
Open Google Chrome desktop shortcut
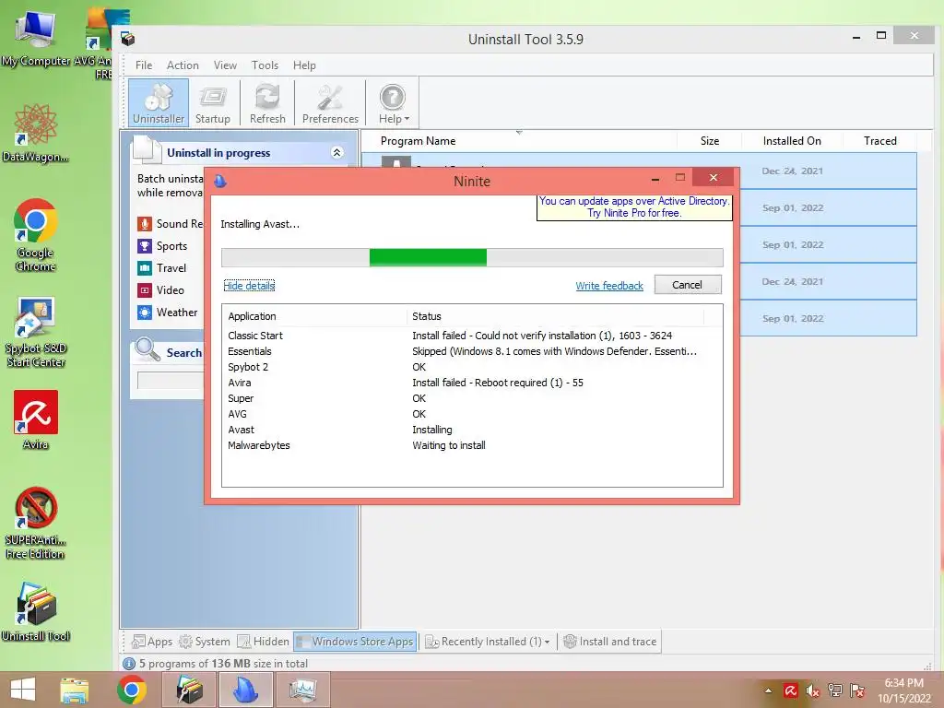click(x=36, y=235)
